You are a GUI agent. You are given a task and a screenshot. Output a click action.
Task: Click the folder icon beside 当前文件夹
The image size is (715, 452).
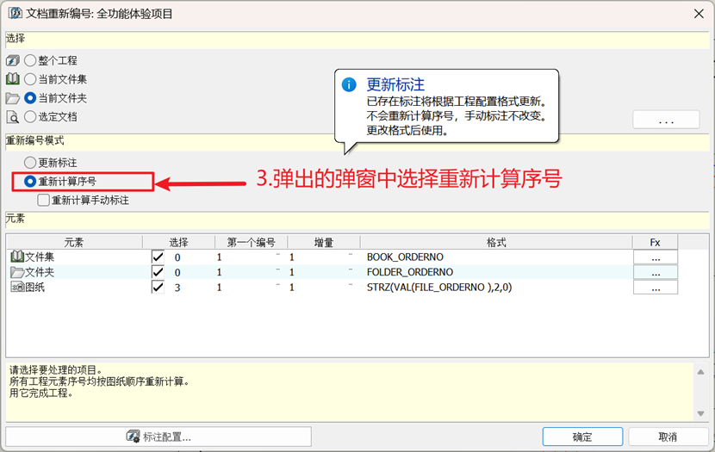[13, 98]
